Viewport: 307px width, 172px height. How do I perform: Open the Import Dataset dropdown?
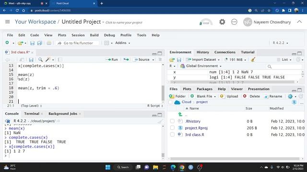(x=202, y=59)
